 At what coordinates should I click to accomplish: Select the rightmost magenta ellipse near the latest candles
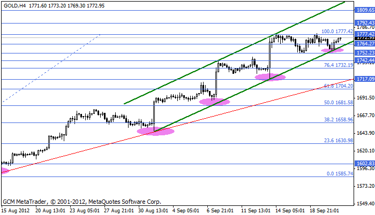[332, 50]
